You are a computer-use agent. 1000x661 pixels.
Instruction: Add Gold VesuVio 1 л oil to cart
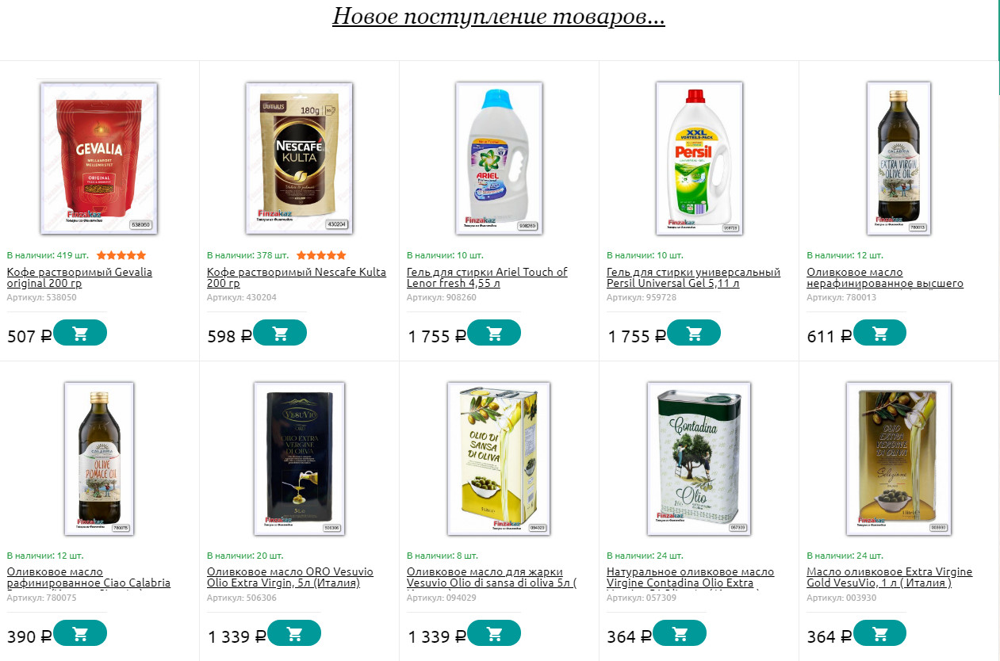[x=879, y=633]
